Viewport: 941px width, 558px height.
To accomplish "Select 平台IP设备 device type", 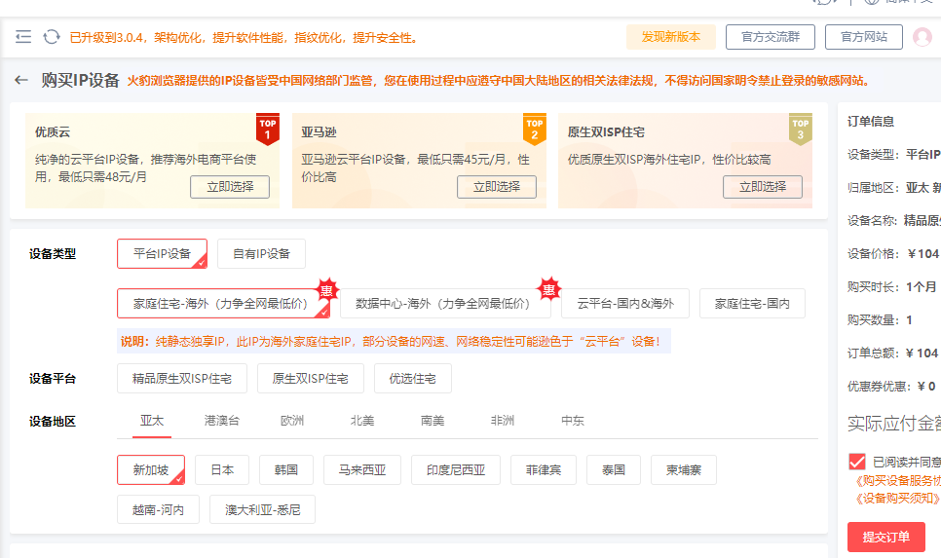I will click(x=162, y=254).
